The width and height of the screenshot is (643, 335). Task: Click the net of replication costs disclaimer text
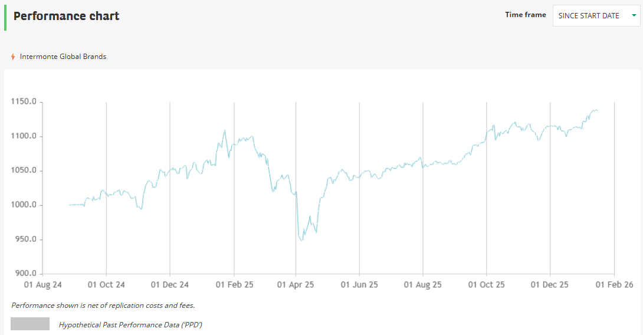click(x=103, y=306)
